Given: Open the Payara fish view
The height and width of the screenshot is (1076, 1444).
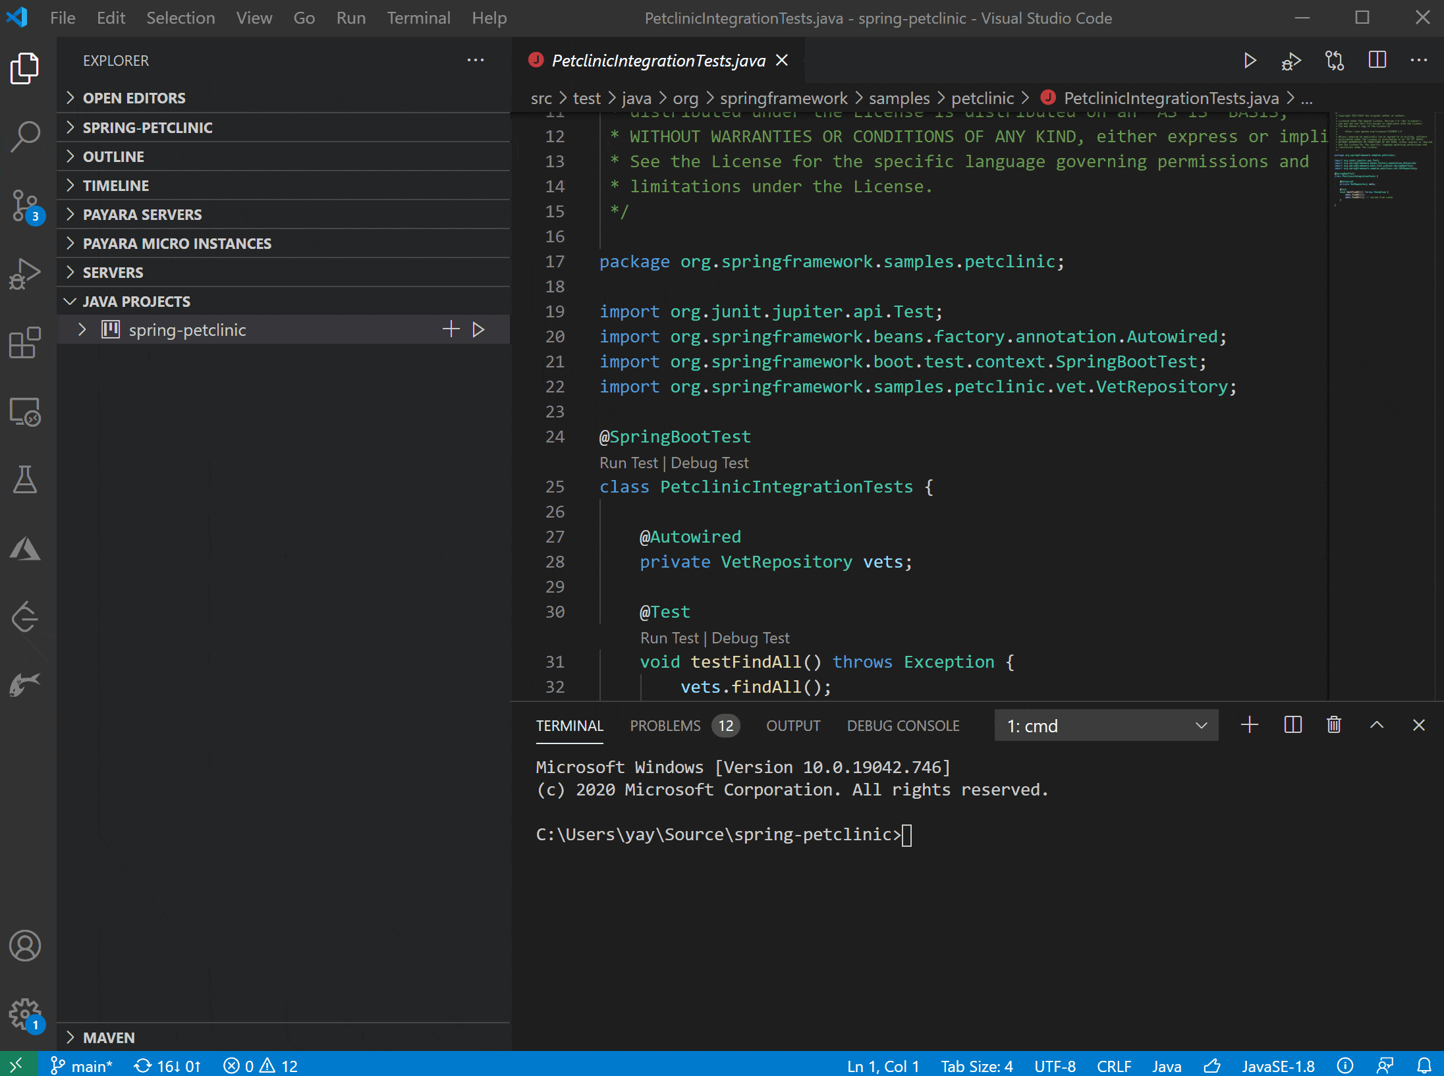Looking at the screenshot, I should pyautogui.click(x=25, y=685).
